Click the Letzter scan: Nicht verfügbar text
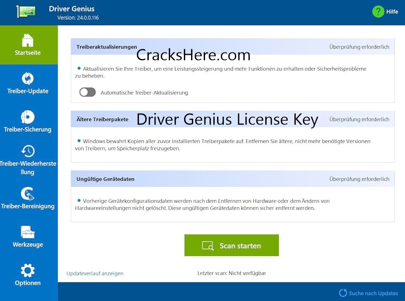Image resolution: width=405 pixels, height=301 pixels. (x=232, y=273)
